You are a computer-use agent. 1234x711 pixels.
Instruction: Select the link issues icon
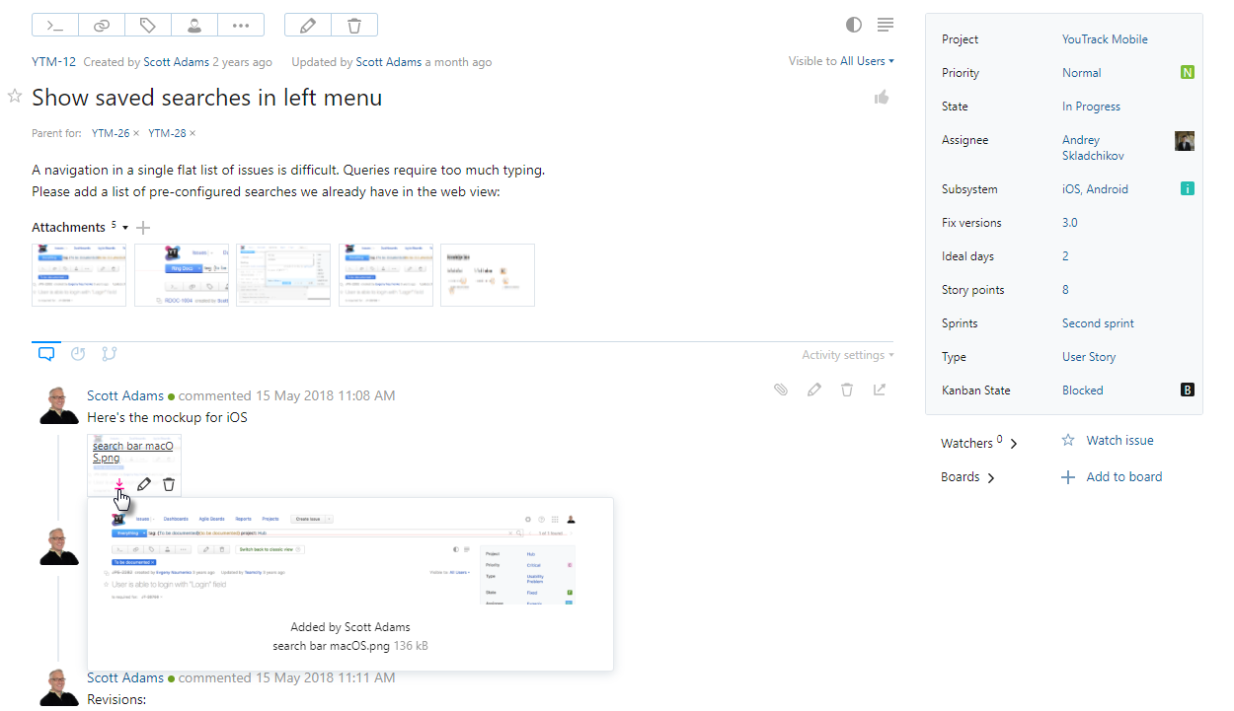pos(102,25)
